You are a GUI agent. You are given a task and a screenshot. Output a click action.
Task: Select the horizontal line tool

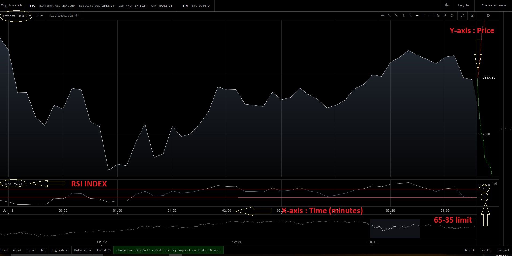[x=417, y=16]
